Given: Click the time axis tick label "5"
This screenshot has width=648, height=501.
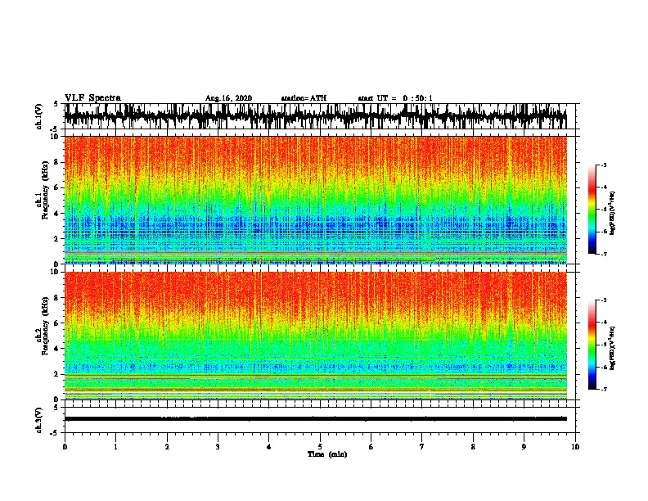Looking at the screenshot, I should [x=320, y=447].
